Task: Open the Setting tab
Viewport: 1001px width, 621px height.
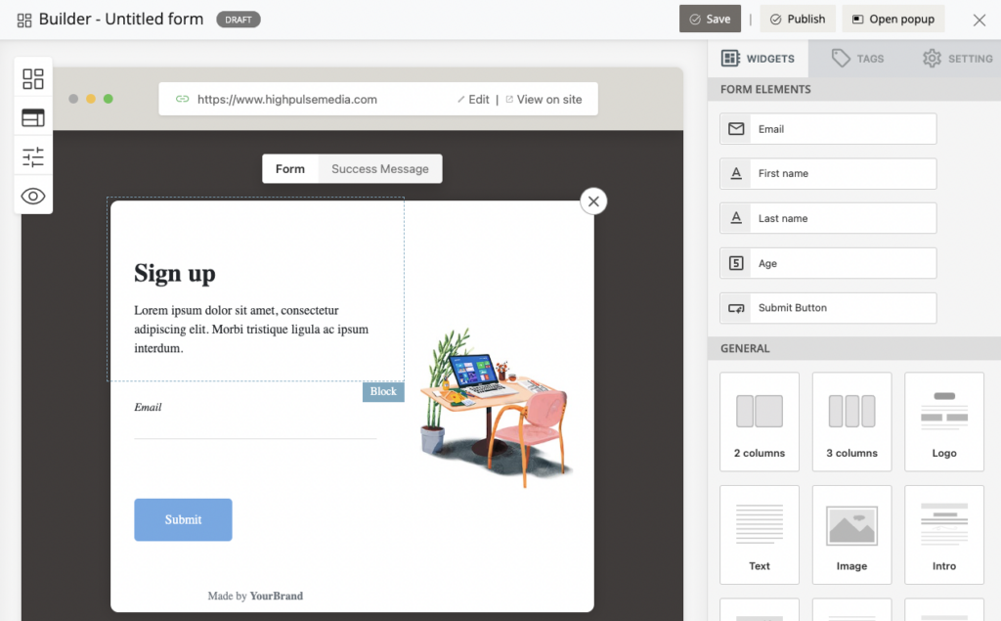Action: tap(957, 59)
